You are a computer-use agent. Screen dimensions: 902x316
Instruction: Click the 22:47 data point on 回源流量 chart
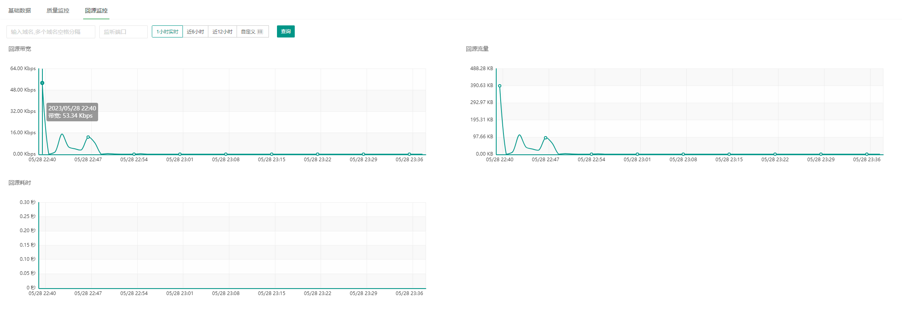tap(545, 138)
